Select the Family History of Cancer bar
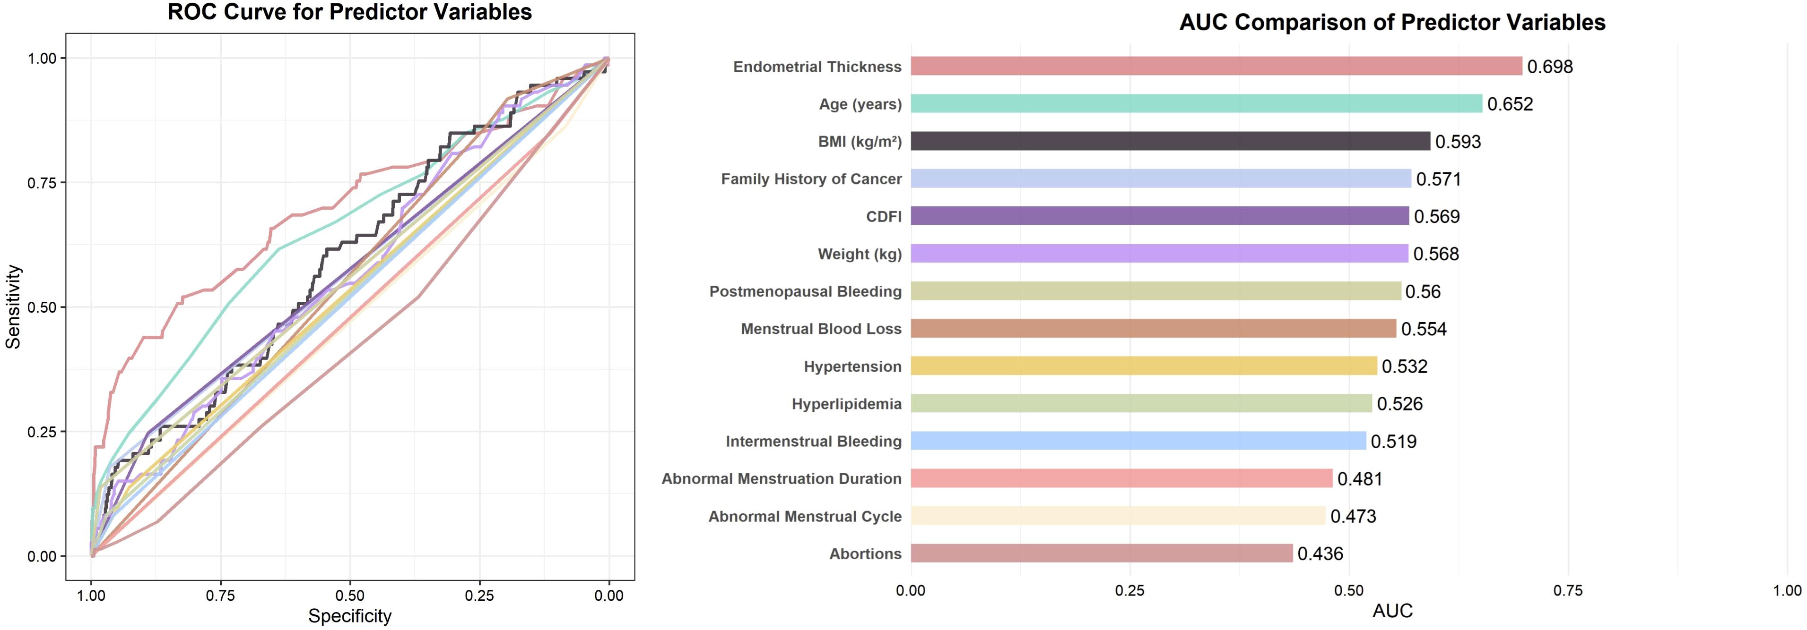This screenshot has width=1807, height=630. [1160, 179]
